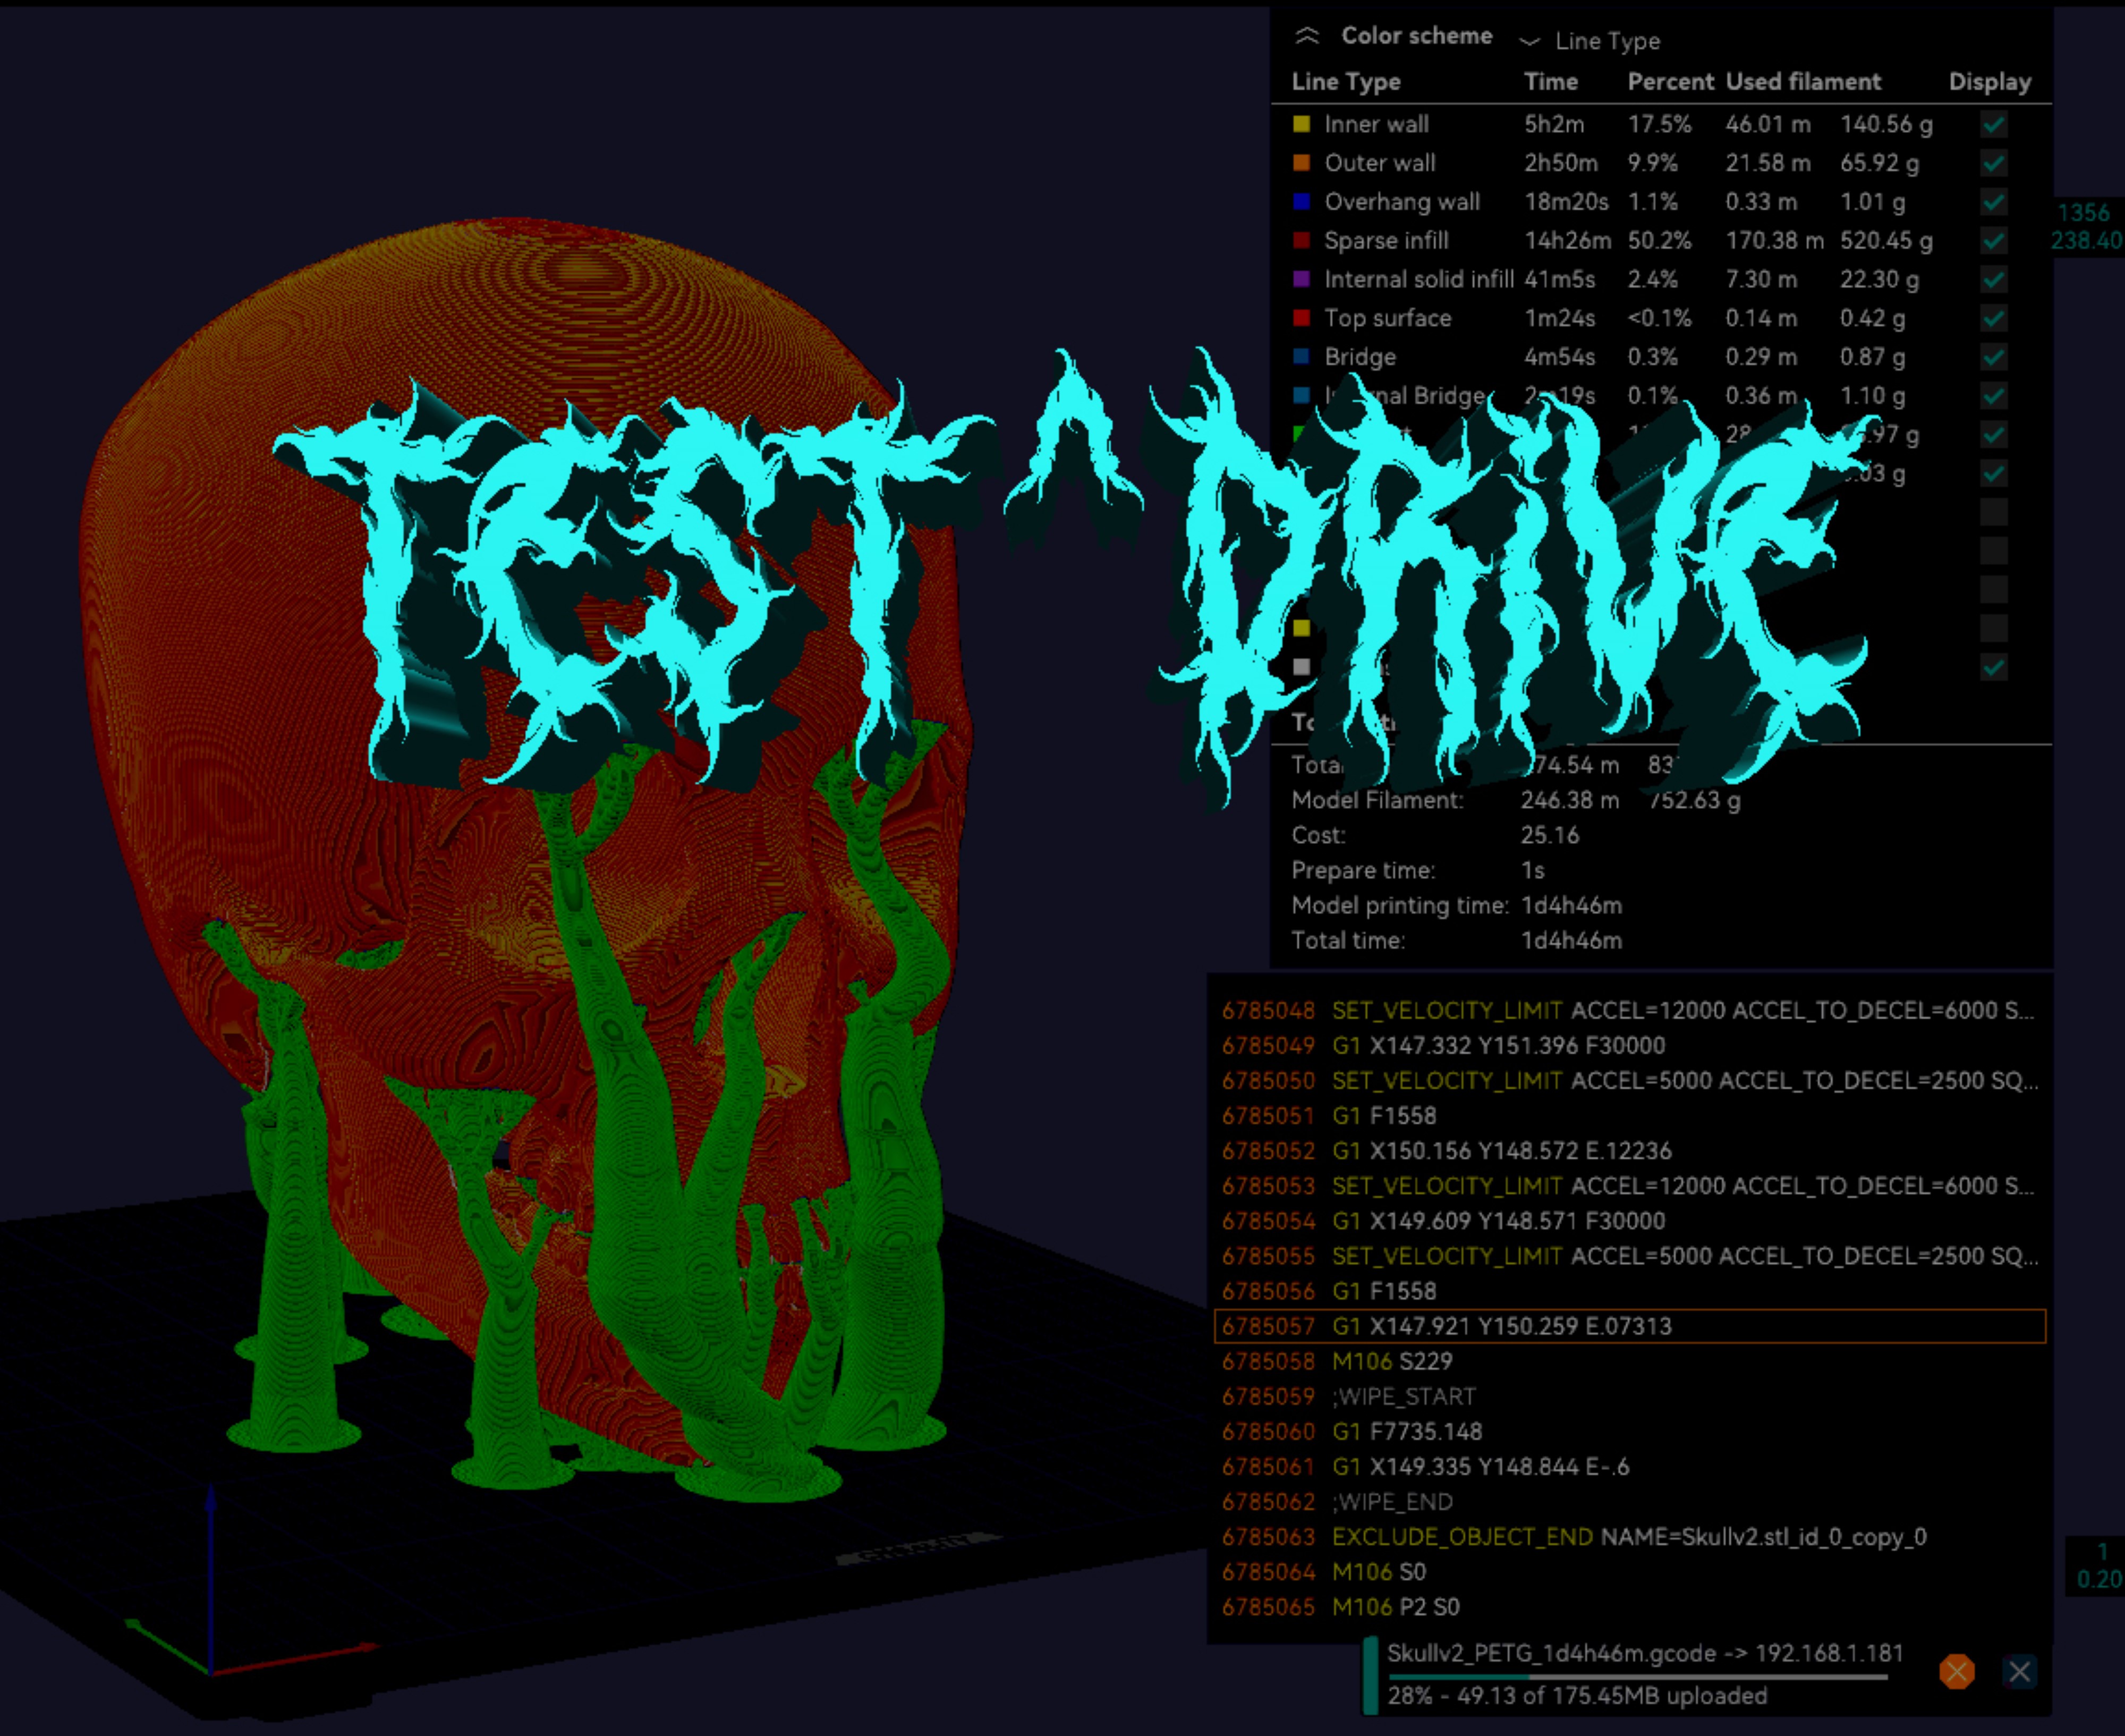
Task: Cancel the gcode upload with the orange icon
Action: click(x=1956, y=1671)
